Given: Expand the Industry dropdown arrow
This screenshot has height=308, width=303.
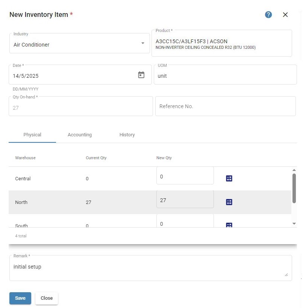Looking at the screenshot, I should pos(143,43).
